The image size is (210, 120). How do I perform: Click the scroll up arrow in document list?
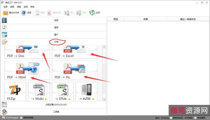pyautogui.click(x=104, y=47)
